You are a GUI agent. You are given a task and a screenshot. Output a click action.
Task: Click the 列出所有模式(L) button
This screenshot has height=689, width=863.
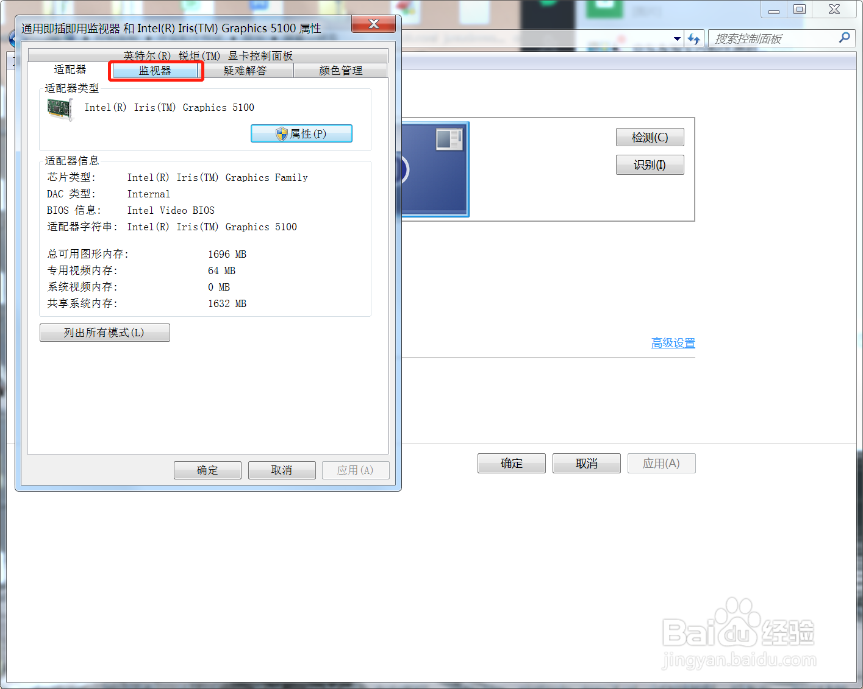click(x=104, y=332)
